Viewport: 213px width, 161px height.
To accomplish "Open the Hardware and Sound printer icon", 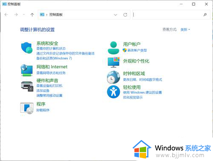I will (27, 86).
